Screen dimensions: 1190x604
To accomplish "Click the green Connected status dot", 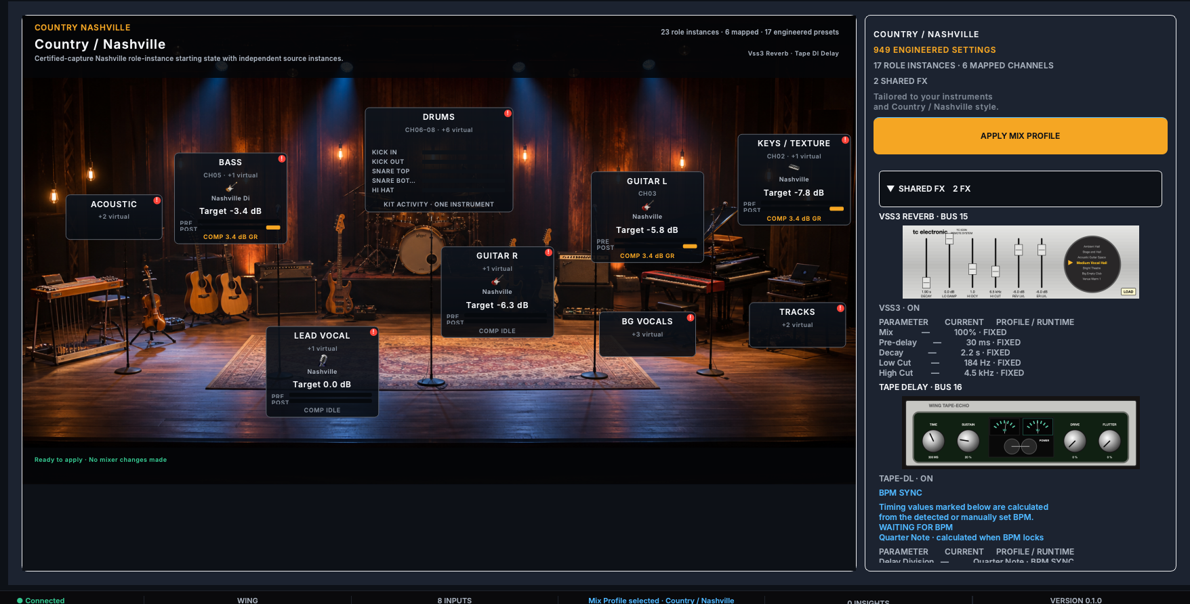I will 20,600.
